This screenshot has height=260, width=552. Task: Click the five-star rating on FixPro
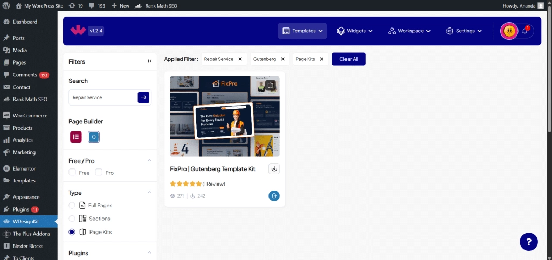point(185,184)
